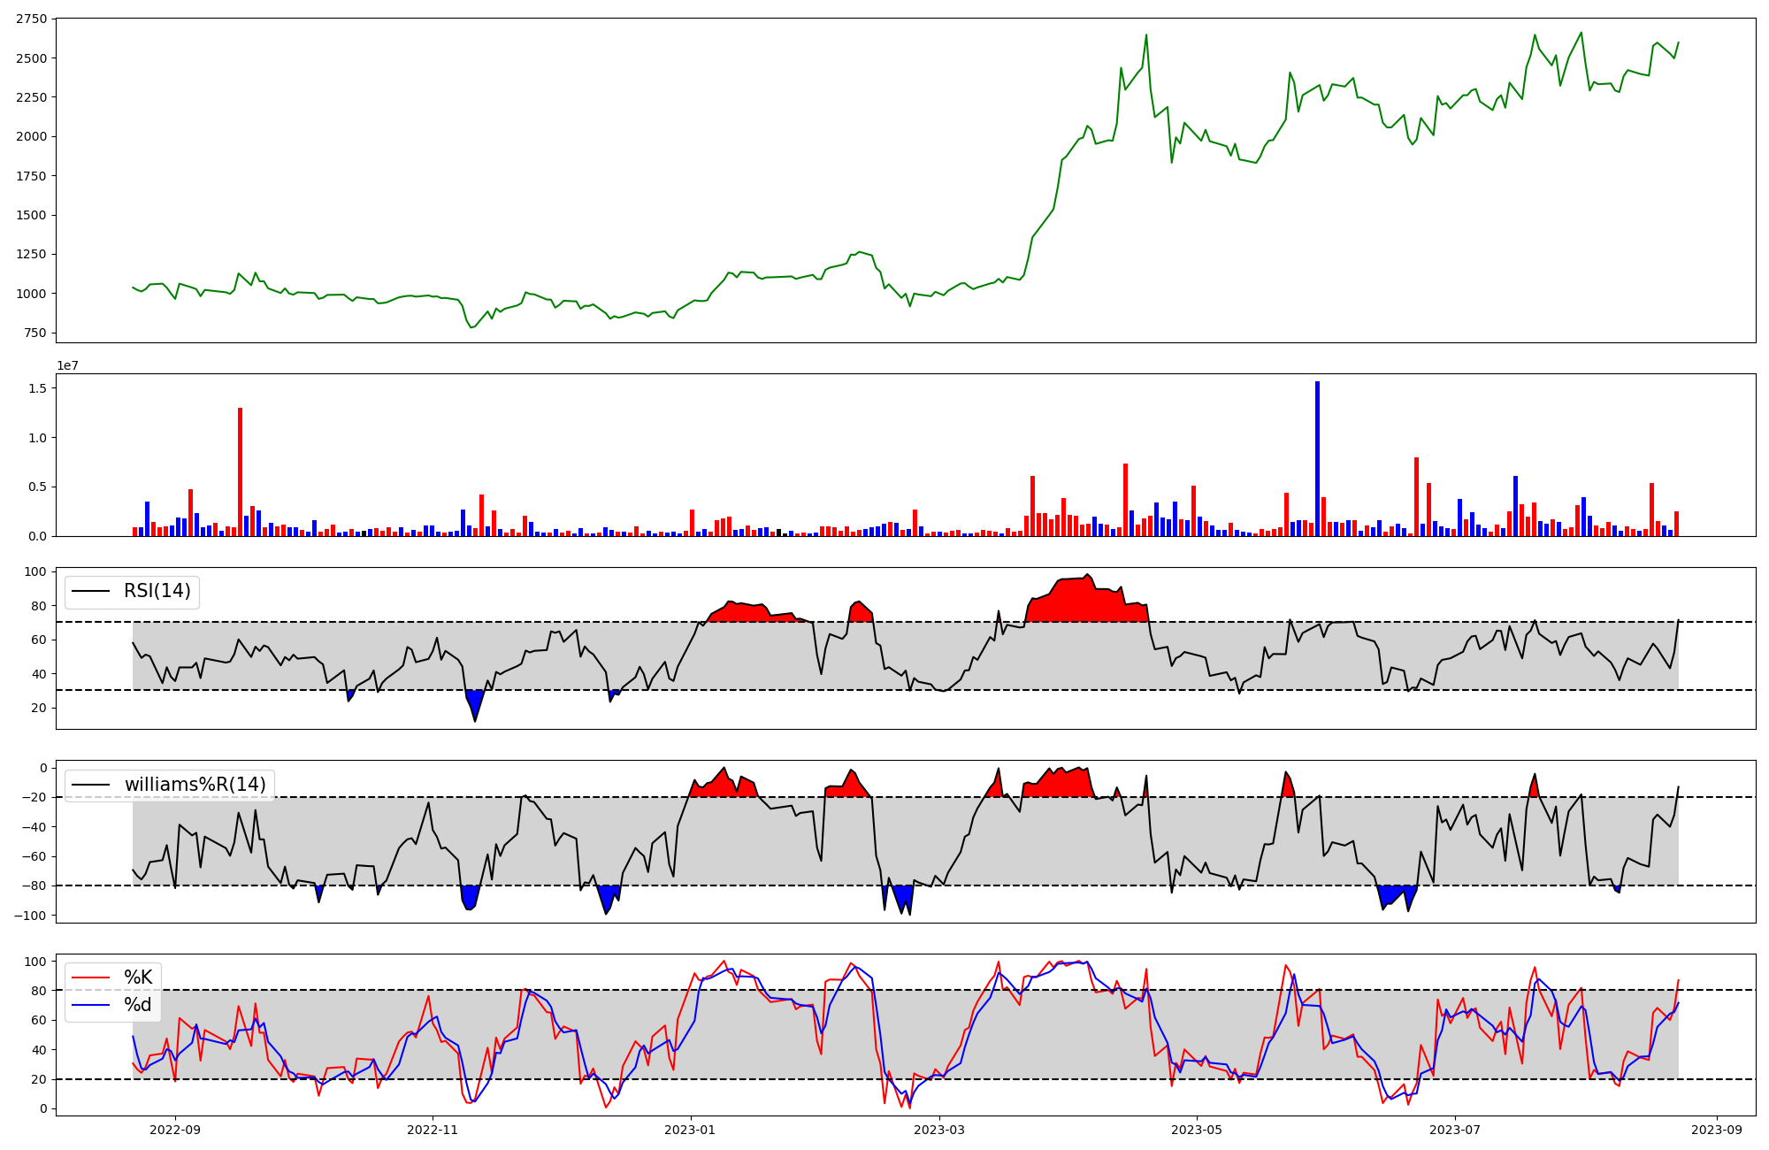Click the 1e7 volume scale label
Image resolution: width=1769 pixels, height=1150 pixels.
pyautogui.click(x=67, y=365)
